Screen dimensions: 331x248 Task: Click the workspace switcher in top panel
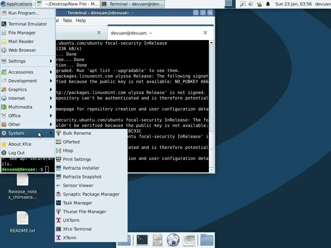230,4
